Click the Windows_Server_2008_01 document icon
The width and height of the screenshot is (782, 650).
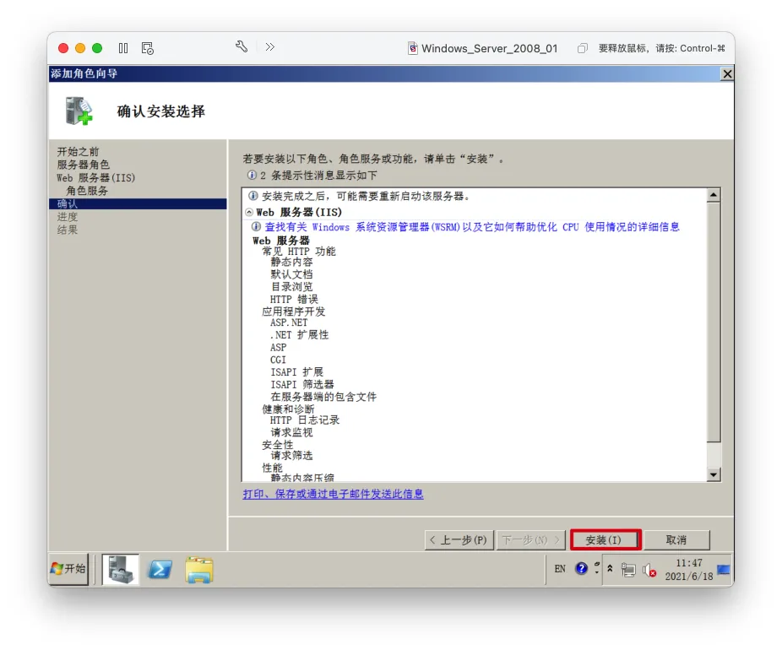click(x=413, y=48)
